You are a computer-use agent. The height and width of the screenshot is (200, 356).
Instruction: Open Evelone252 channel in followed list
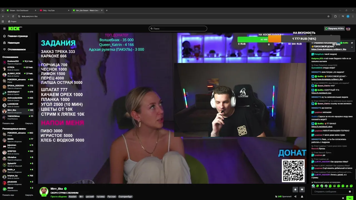click(x=18, y=62)
